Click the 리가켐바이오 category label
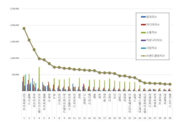 pyautogui.click(x=24, y=101)
